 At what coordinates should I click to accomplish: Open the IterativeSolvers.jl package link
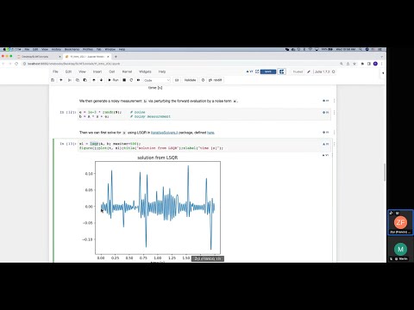coord(164,133)
